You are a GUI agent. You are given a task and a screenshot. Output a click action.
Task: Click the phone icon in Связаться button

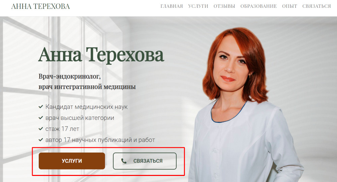tap(124, 161)
